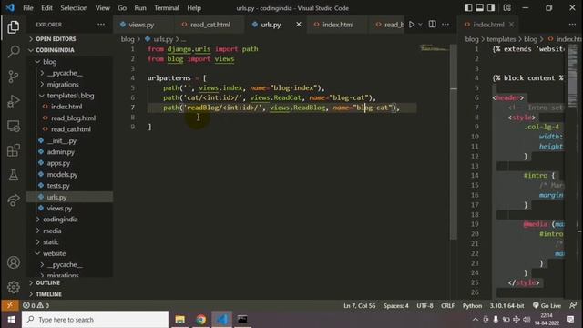Screen dimensions: 583x328
Task: Change indentation via Spaces: 4
Action: pyautogui.click(x=395, y=306)
